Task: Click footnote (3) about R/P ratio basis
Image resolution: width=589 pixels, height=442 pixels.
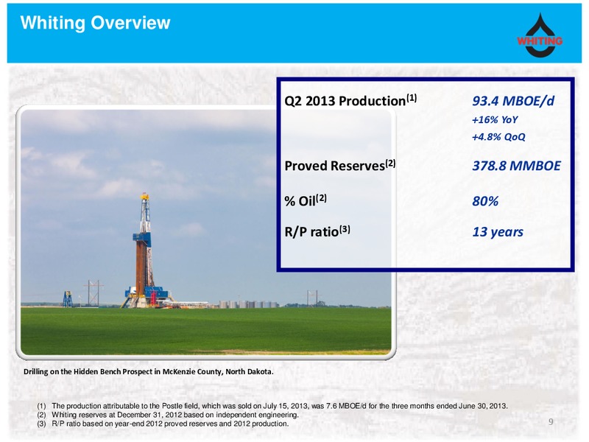Action: tap(163, 424)
